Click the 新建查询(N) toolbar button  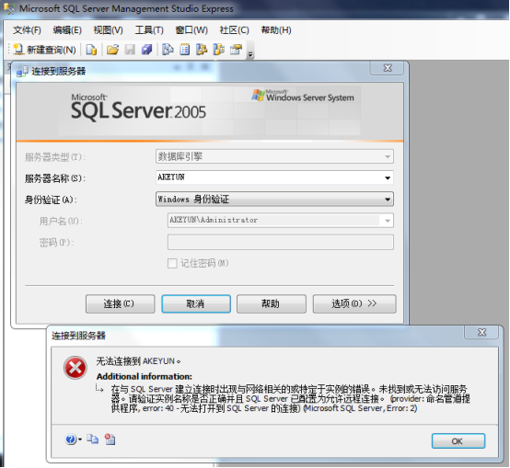click(44, 50)
